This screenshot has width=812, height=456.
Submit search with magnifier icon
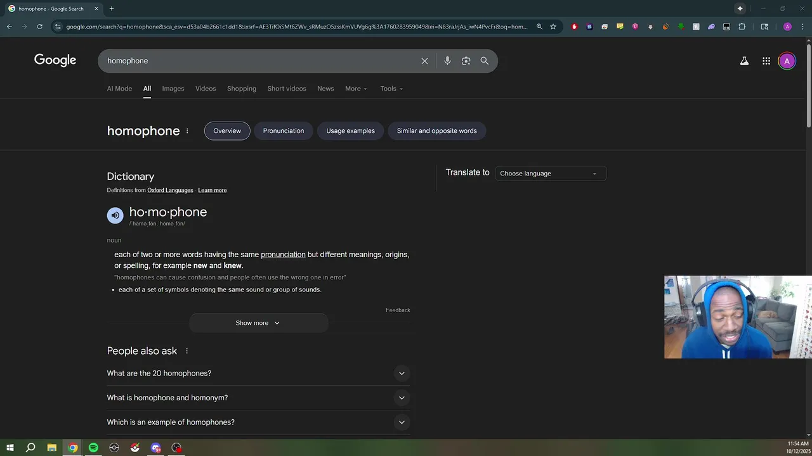point(485,61)
